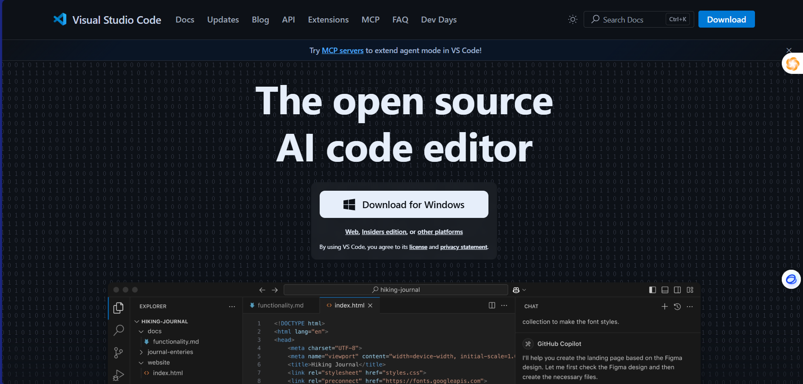The width and height of the screenshot is (803, 384).
Task: Click the blue Download button in the header
Action: (x=726, y=19)
